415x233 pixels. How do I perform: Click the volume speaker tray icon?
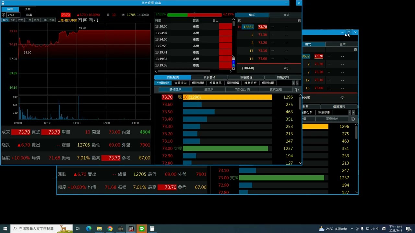coord(372,229)
